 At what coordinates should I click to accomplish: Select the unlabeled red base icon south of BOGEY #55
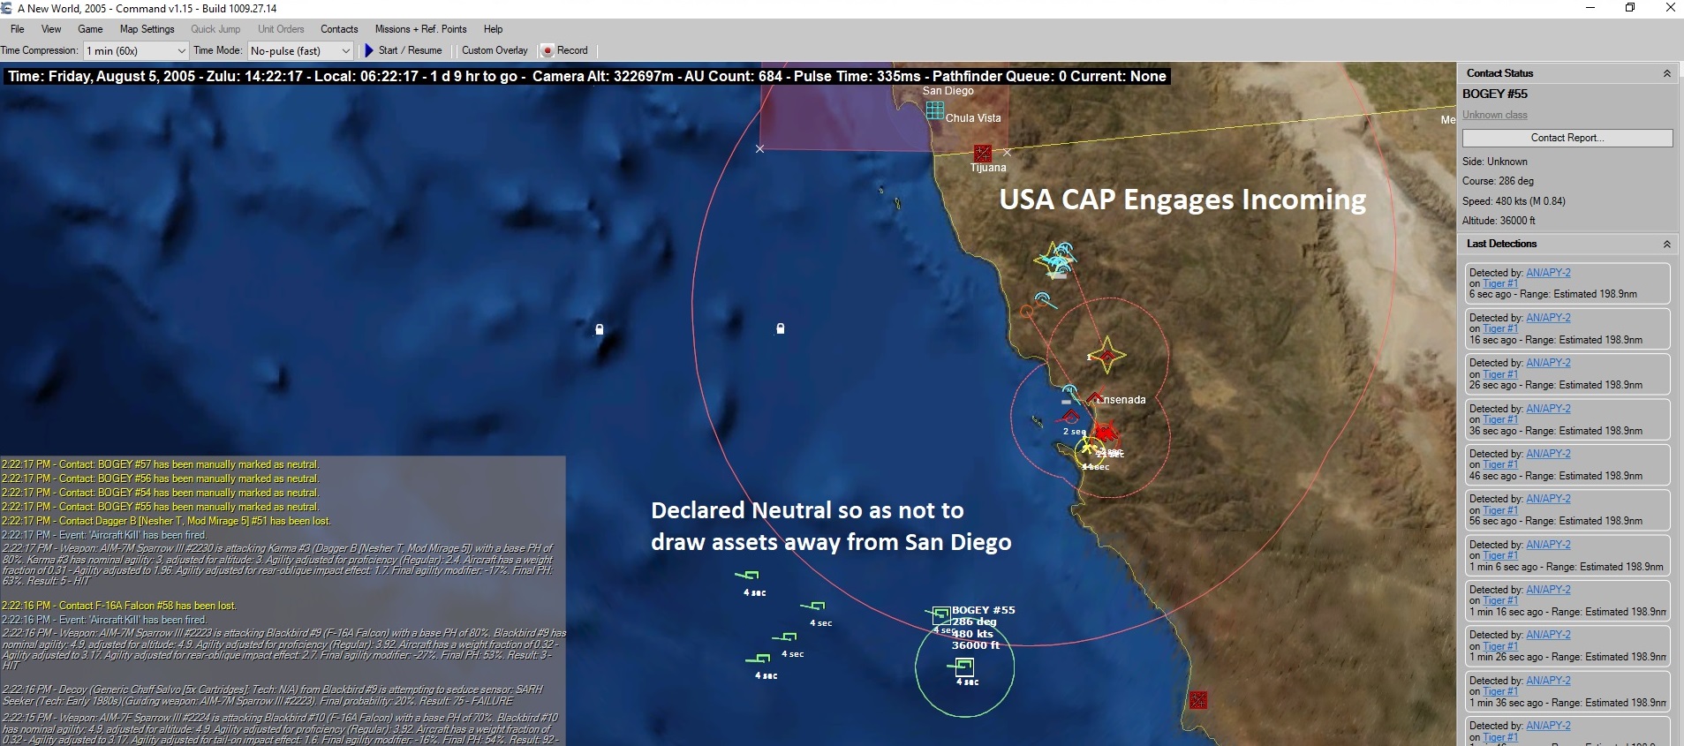point(1197,700)
